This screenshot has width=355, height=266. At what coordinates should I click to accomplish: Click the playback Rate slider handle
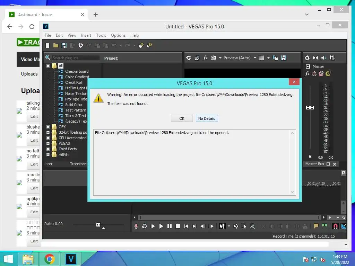pos(98,224)
